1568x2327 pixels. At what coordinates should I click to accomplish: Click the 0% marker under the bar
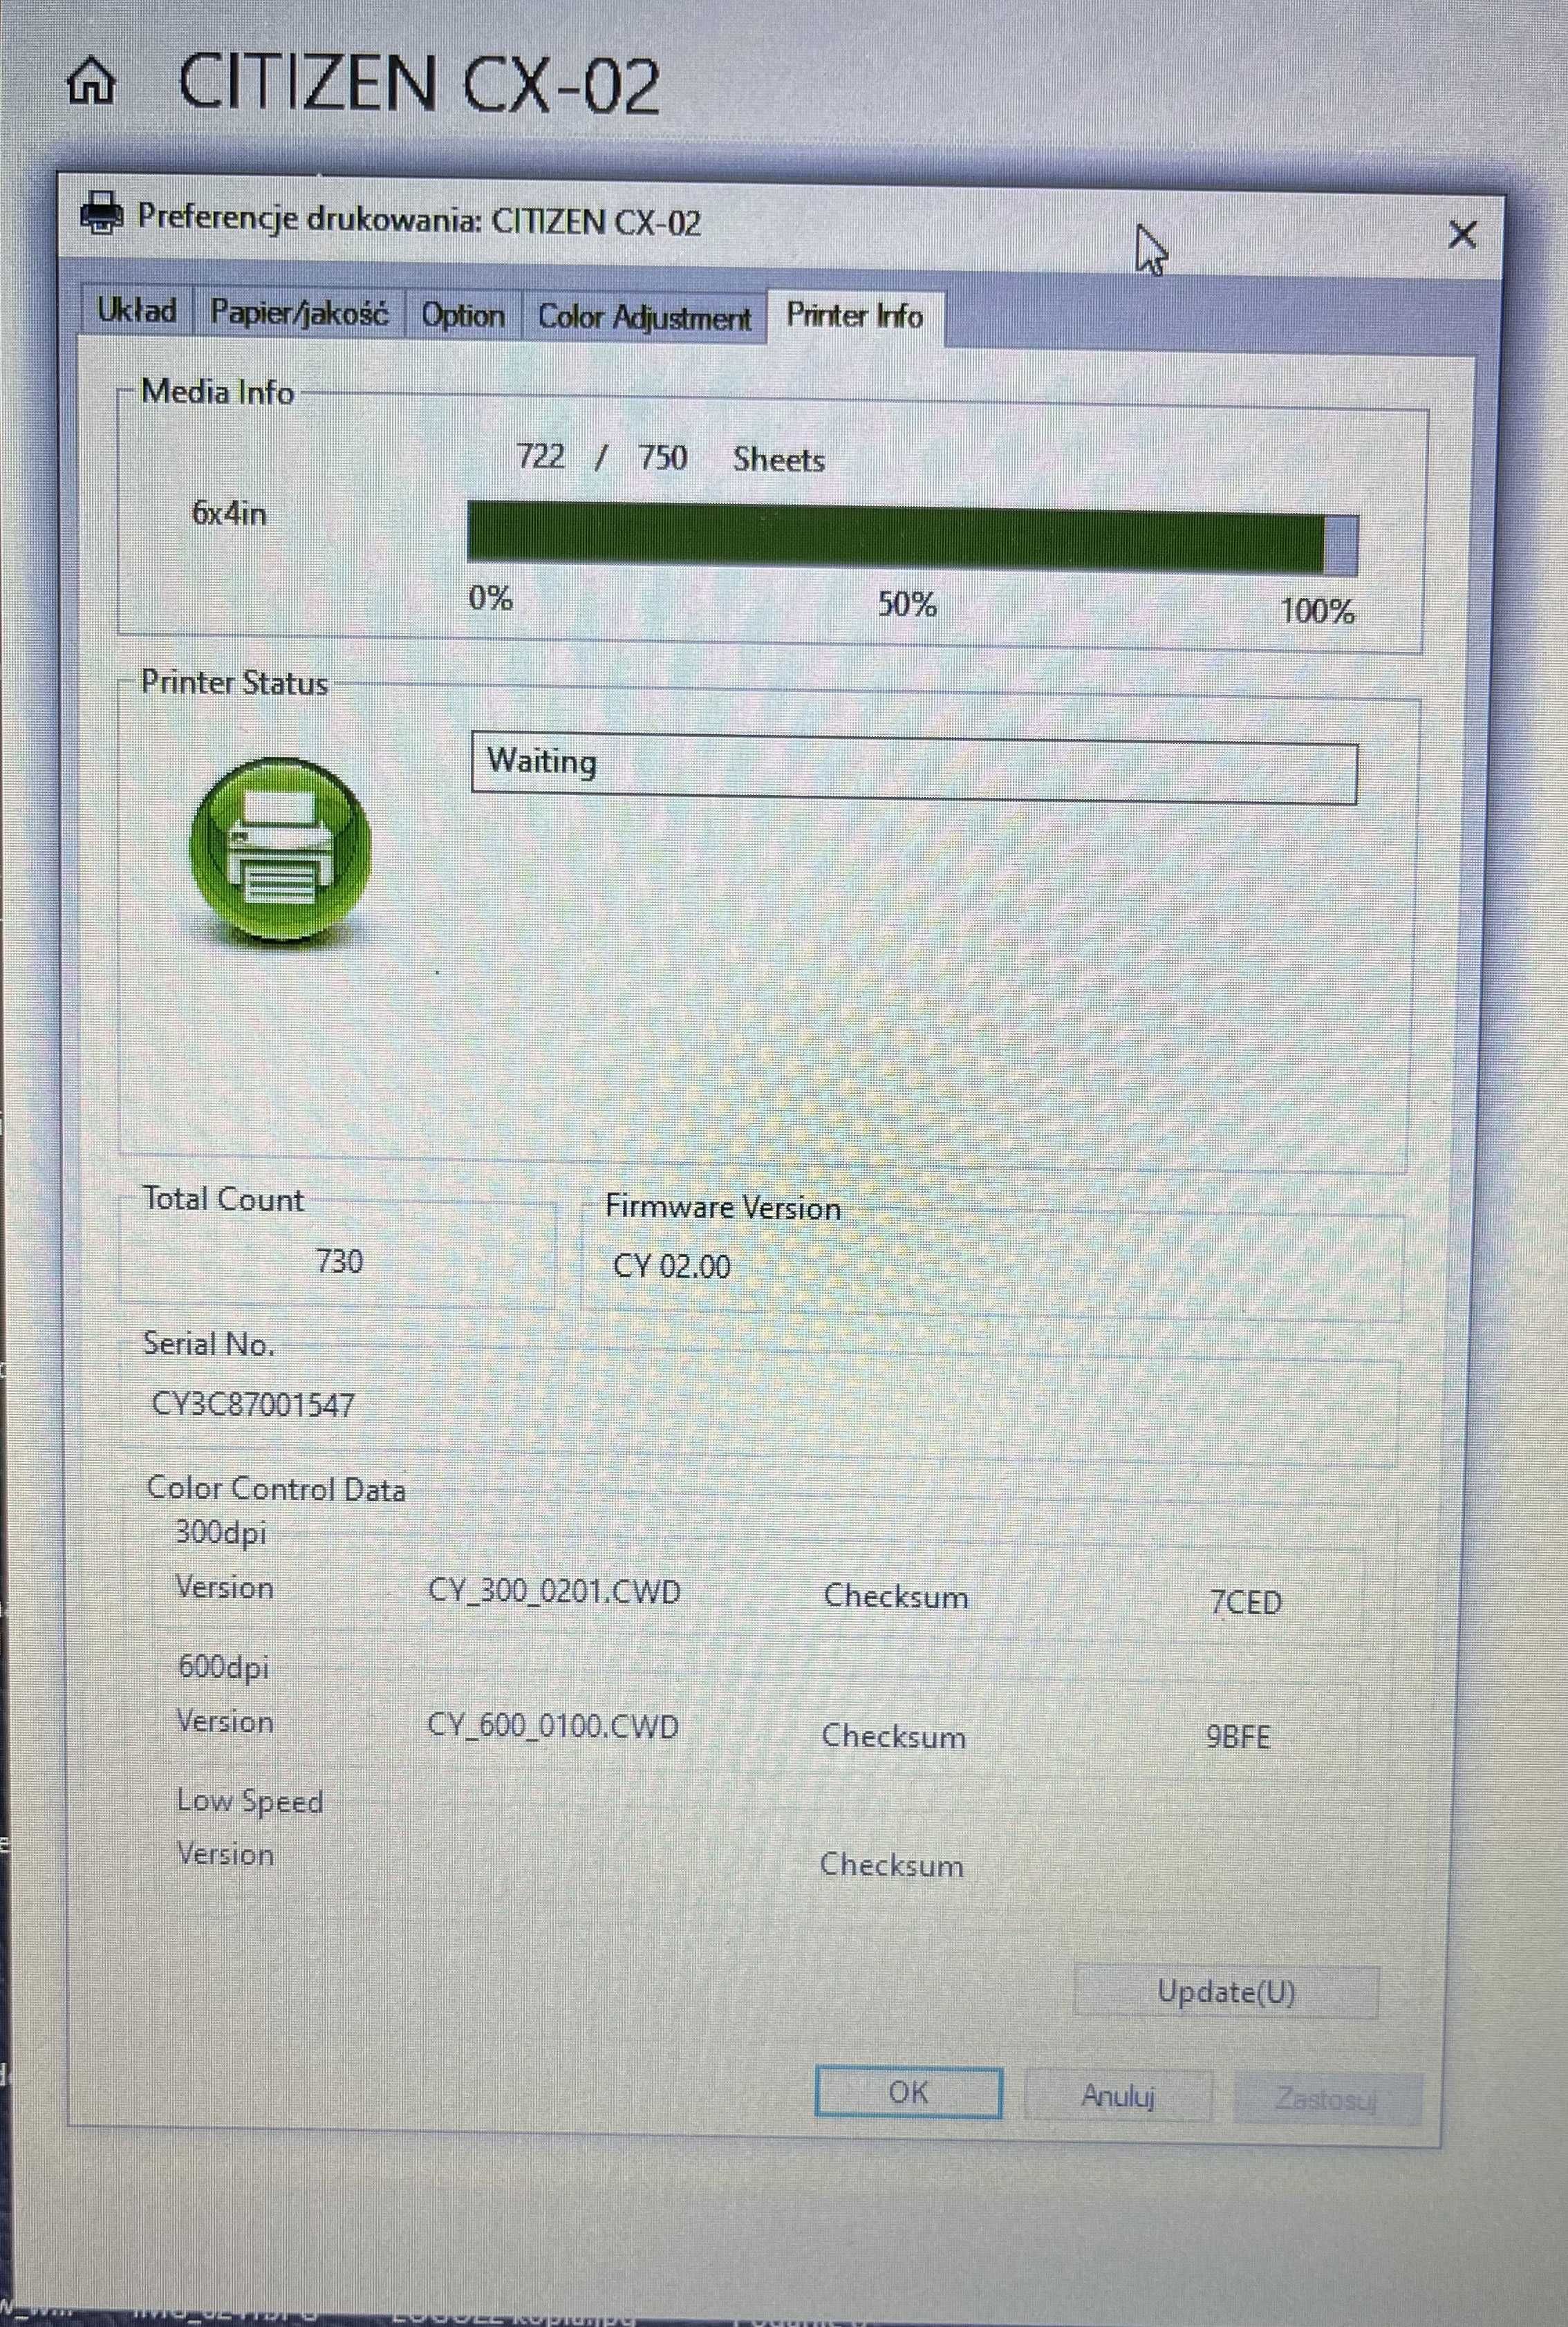pyautogui.click(x=490, y=598)
